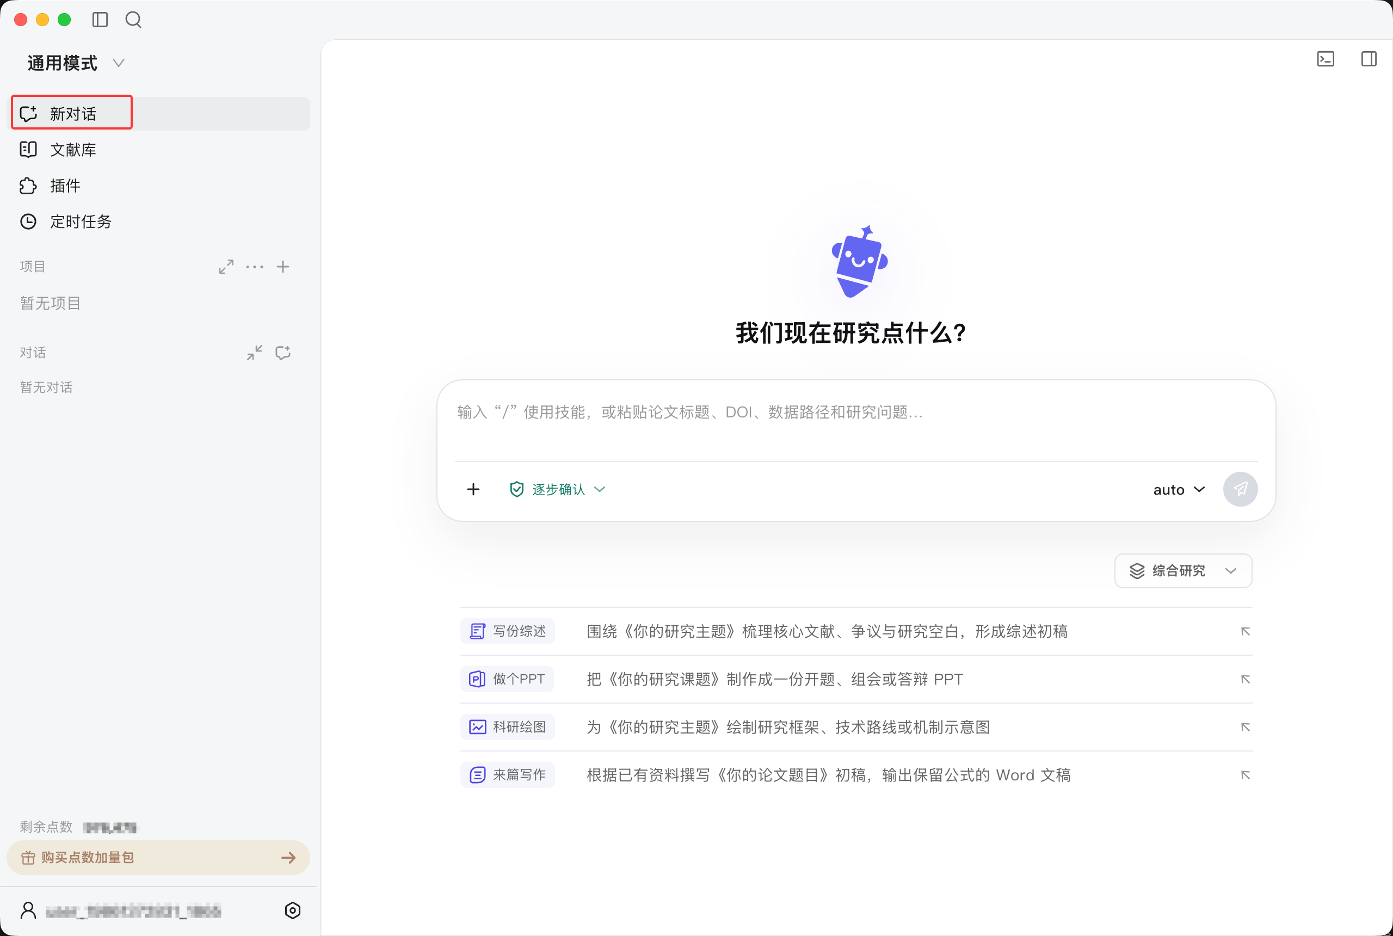The width and height of the screenshot is (1393, 936).
Task: Click arrow icon on 科研绘图 row
Action: click(x=1245, y=726)
